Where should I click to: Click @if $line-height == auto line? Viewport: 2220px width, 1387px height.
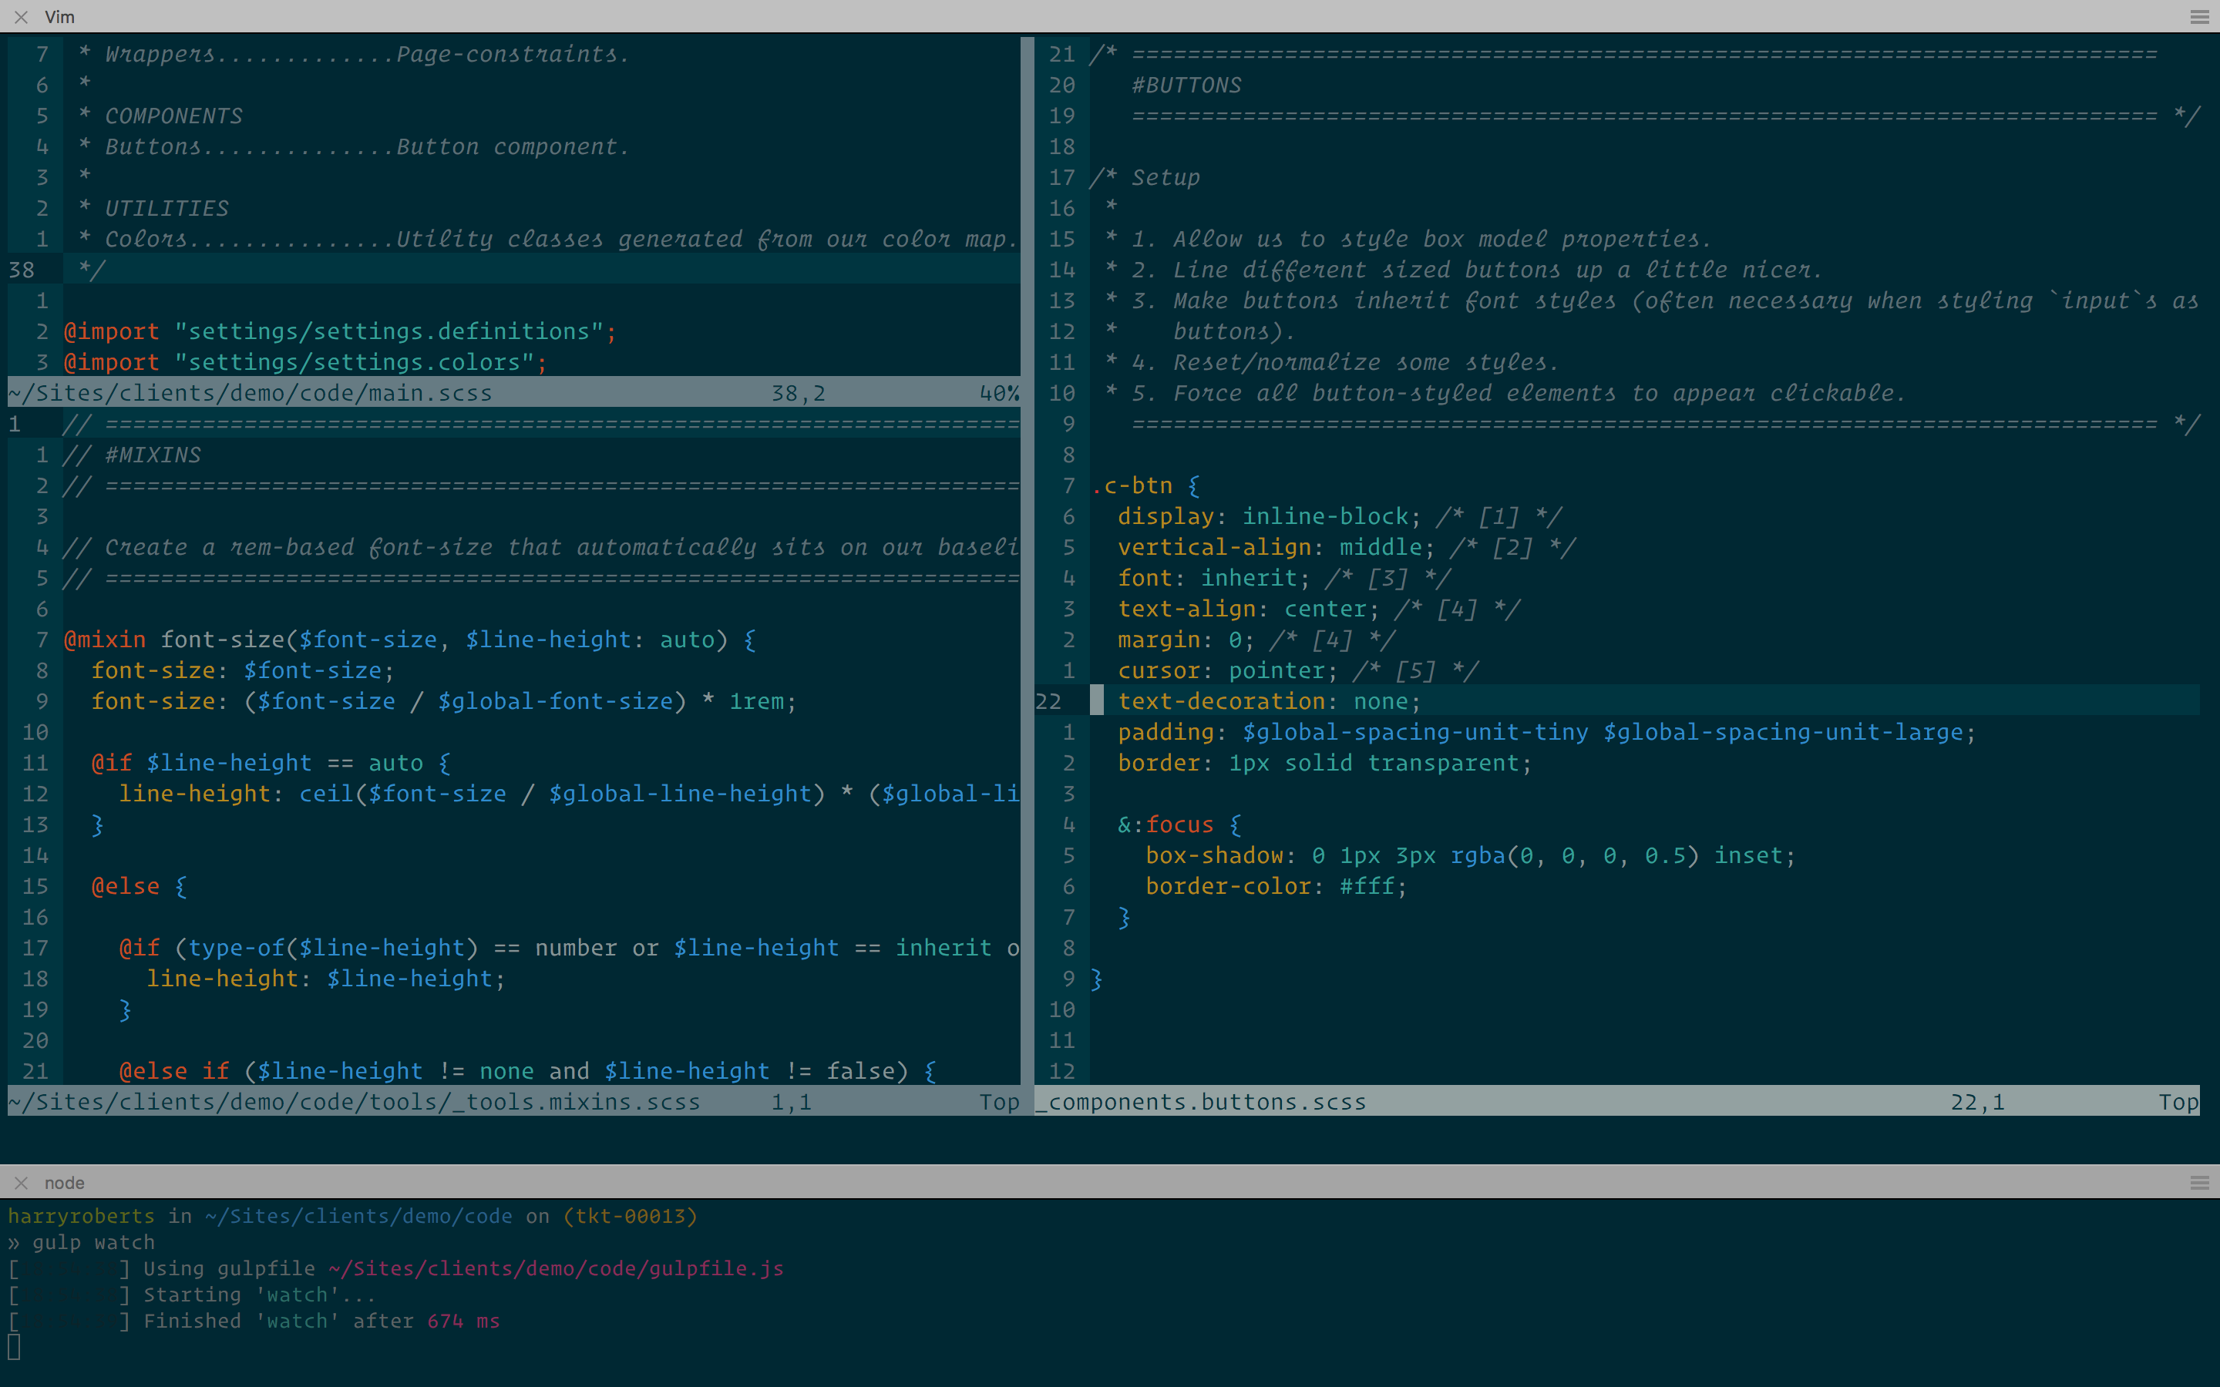tap(271, 763)
